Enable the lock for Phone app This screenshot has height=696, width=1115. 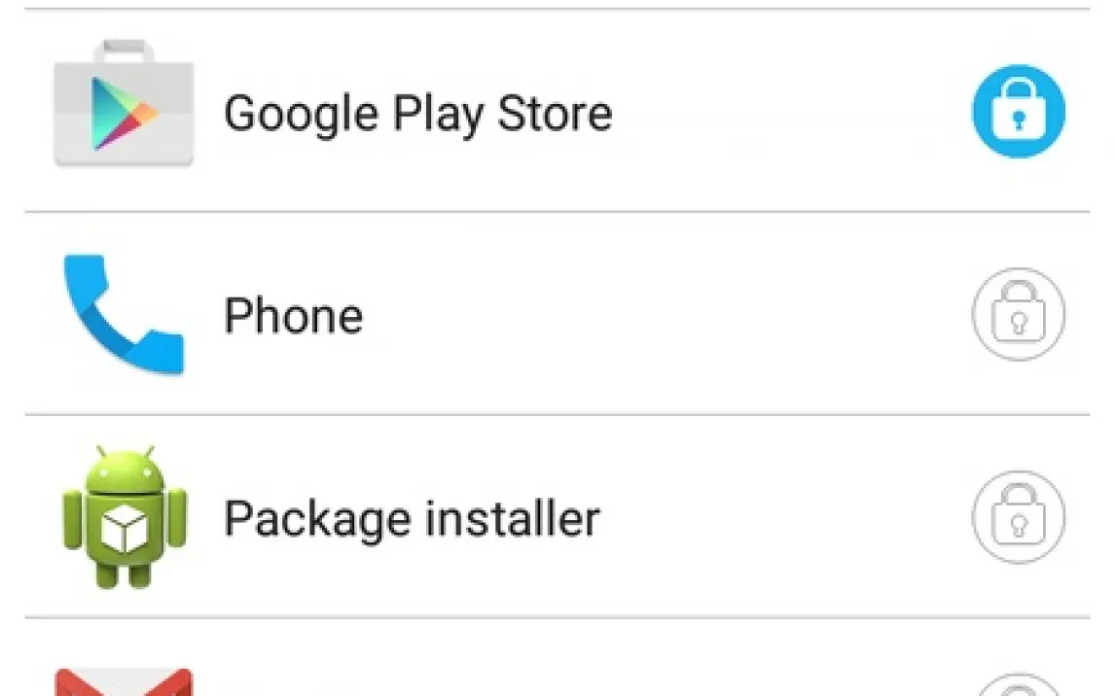1019,315
